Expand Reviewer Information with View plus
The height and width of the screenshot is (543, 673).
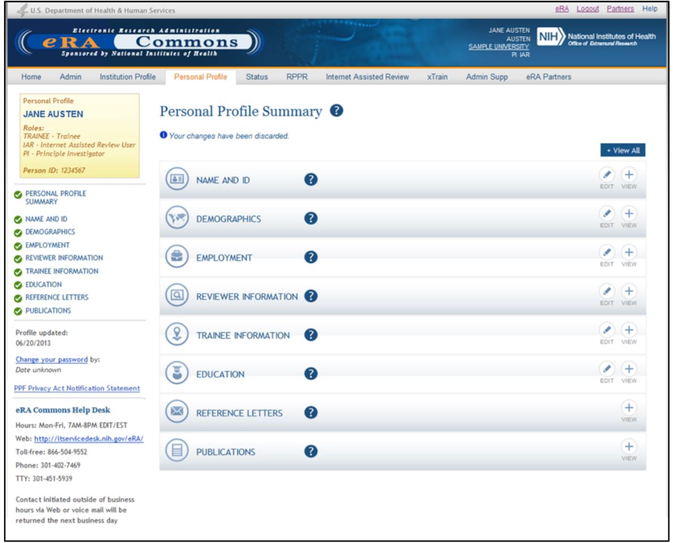coord(629,291)
